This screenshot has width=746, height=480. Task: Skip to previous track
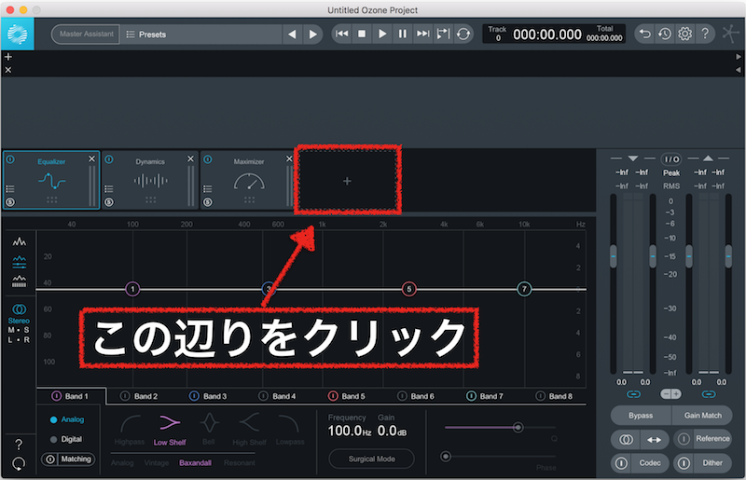tap(341, 34)
